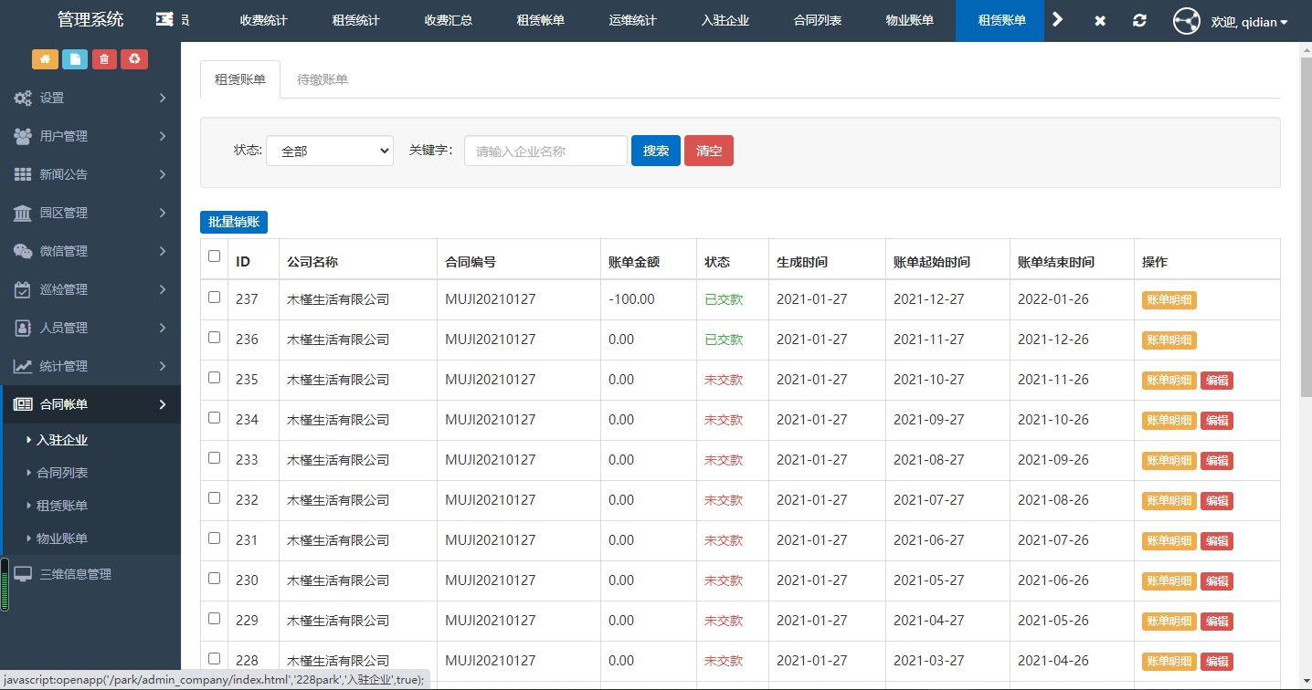1312x690 pixels.
Task: Check the row with ID 230
Action: (x=215, y=578)
